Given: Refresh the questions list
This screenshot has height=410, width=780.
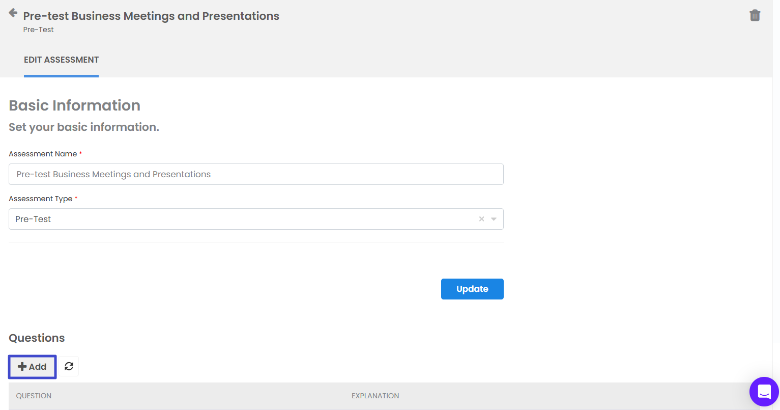Looking at the screenshot, I should (x=69, y=366).
